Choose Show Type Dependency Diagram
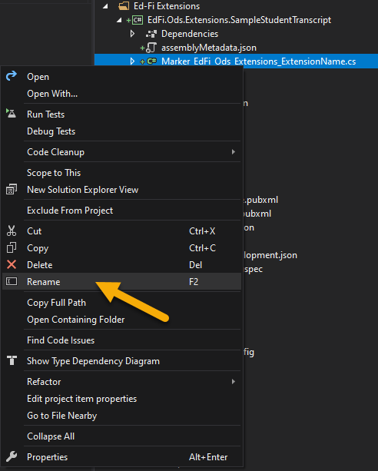378x471 pixels. coord(121,361)
